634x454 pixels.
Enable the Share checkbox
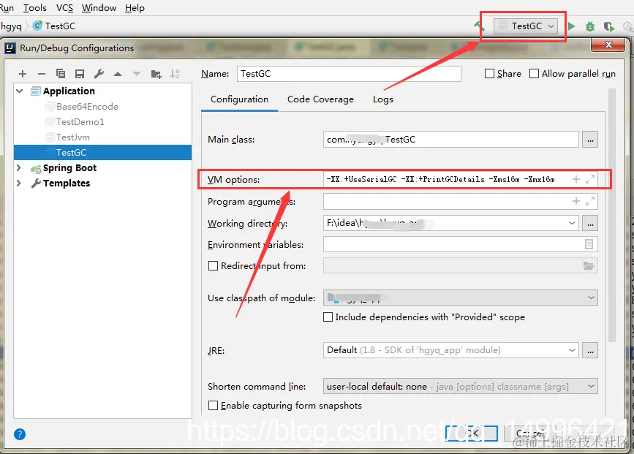[x=489, y=74]
